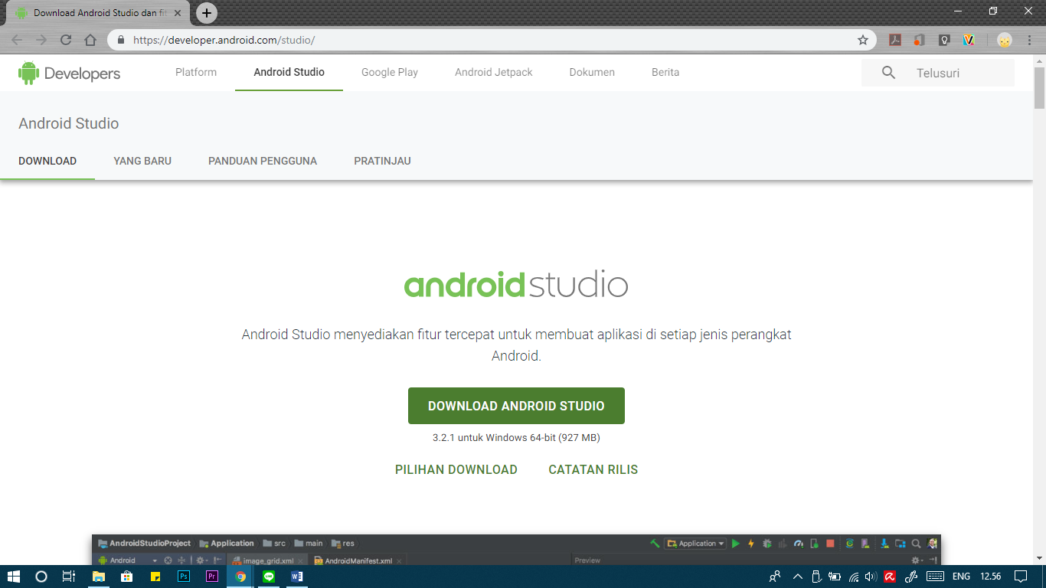Open the Berita menu

tap(665, 73)
